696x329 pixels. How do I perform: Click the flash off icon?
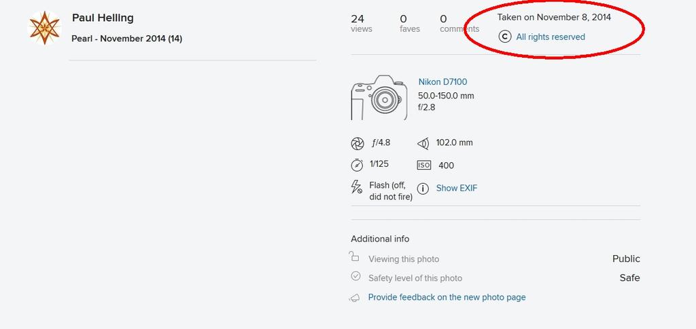(356, 187)
